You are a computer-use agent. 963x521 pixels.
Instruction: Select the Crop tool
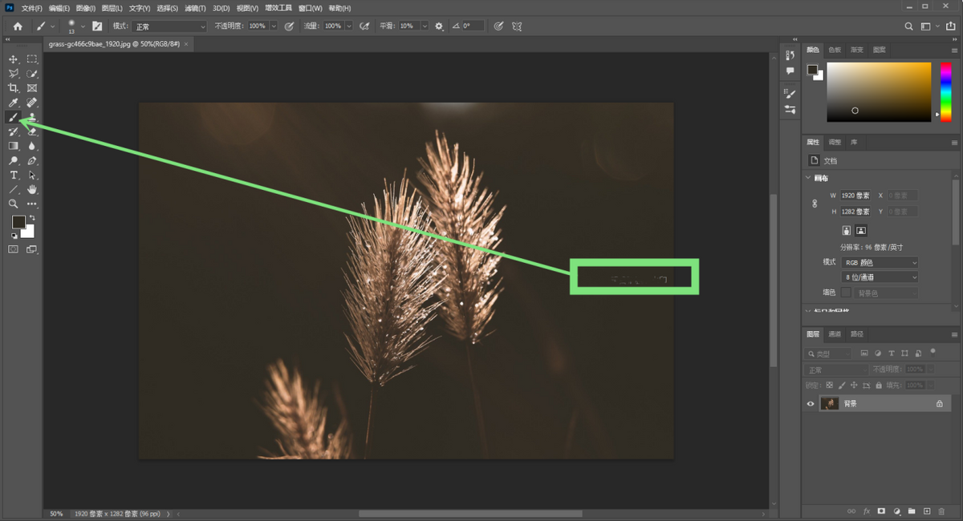tap(14, 88)
